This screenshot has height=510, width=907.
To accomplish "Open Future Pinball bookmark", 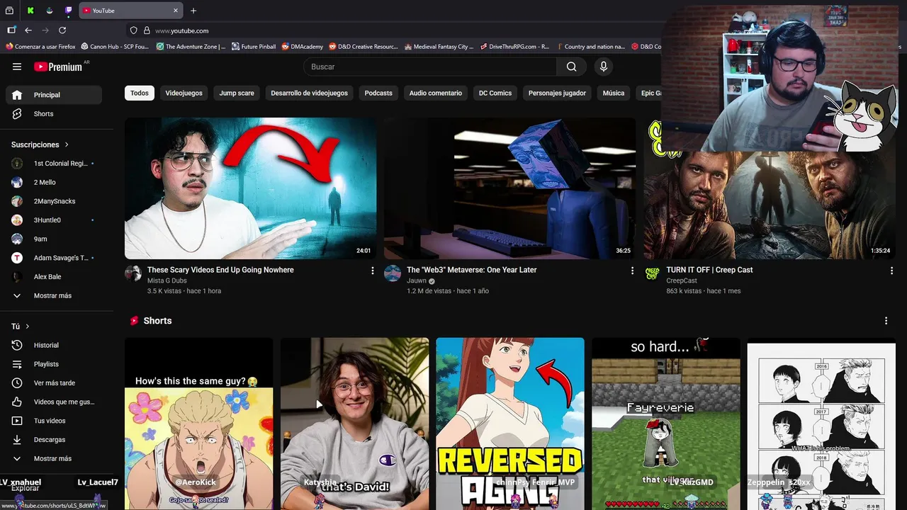I will [254, 47].
